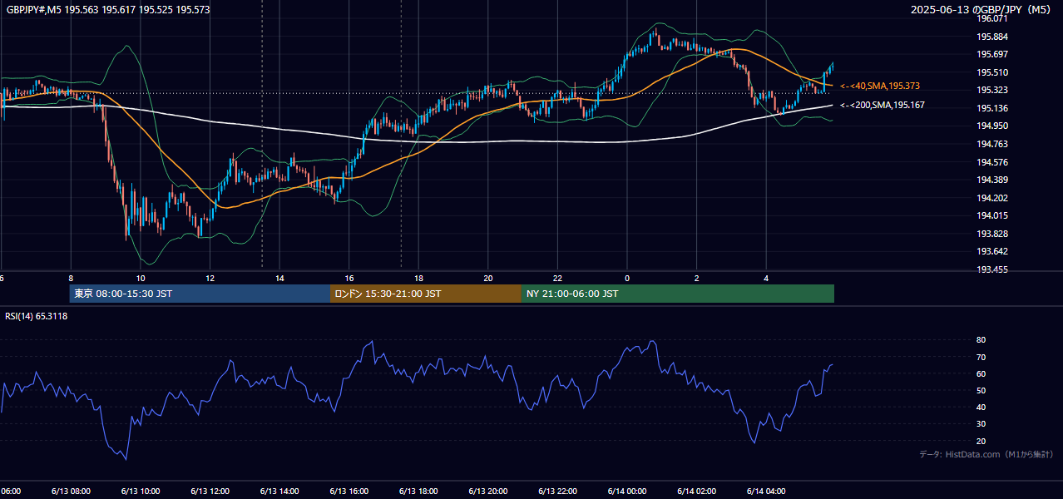Click the 6/13 22:00 date label
The height and width of the screenshot is (499, 1063).
point(557,491)
